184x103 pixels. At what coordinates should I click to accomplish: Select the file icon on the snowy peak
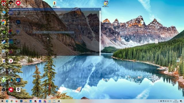[142, 22]
